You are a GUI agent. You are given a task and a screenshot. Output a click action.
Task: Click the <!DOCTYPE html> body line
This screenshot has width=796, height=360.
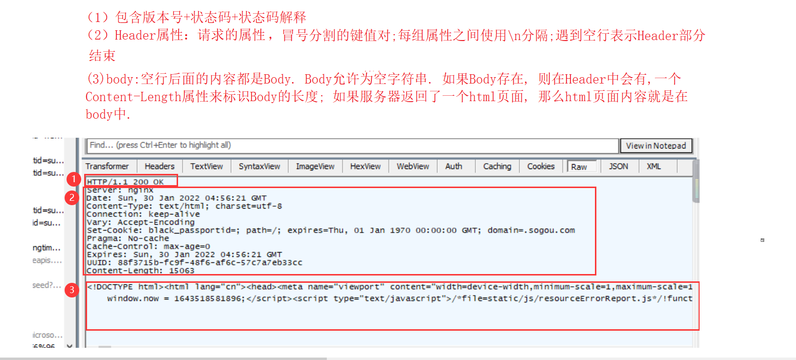click(390, 287)
